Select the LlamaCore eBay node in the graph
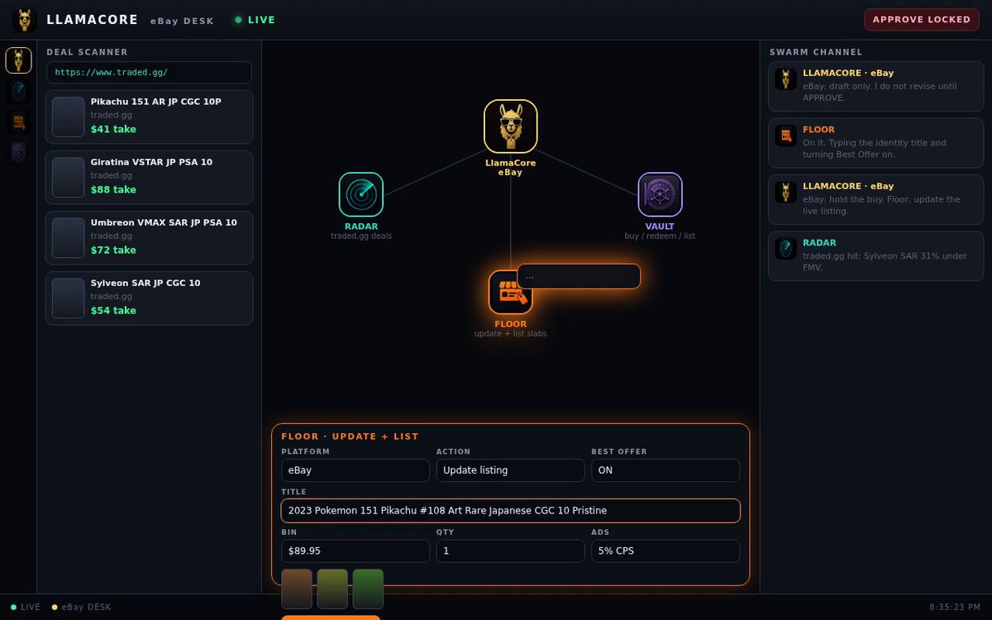This screenshot has width=992, height=620. (x=511, y=126)
